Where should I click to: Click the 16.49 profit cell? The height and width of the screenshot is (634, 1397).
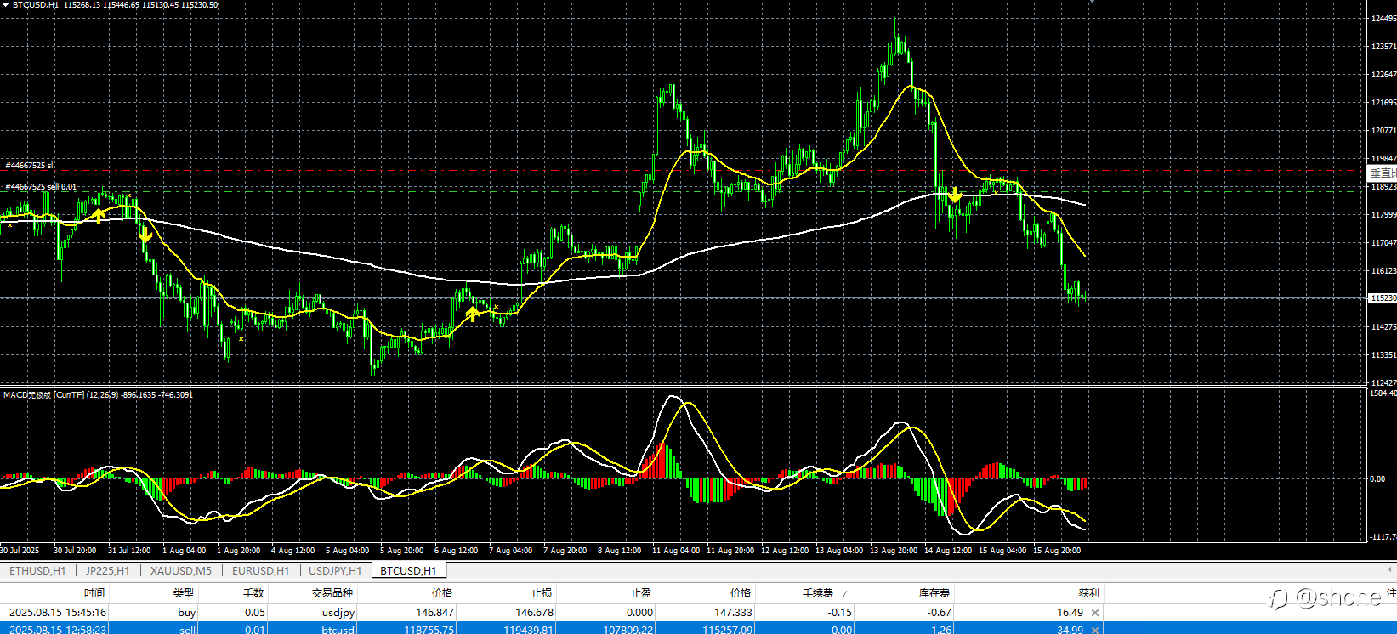1070,613
